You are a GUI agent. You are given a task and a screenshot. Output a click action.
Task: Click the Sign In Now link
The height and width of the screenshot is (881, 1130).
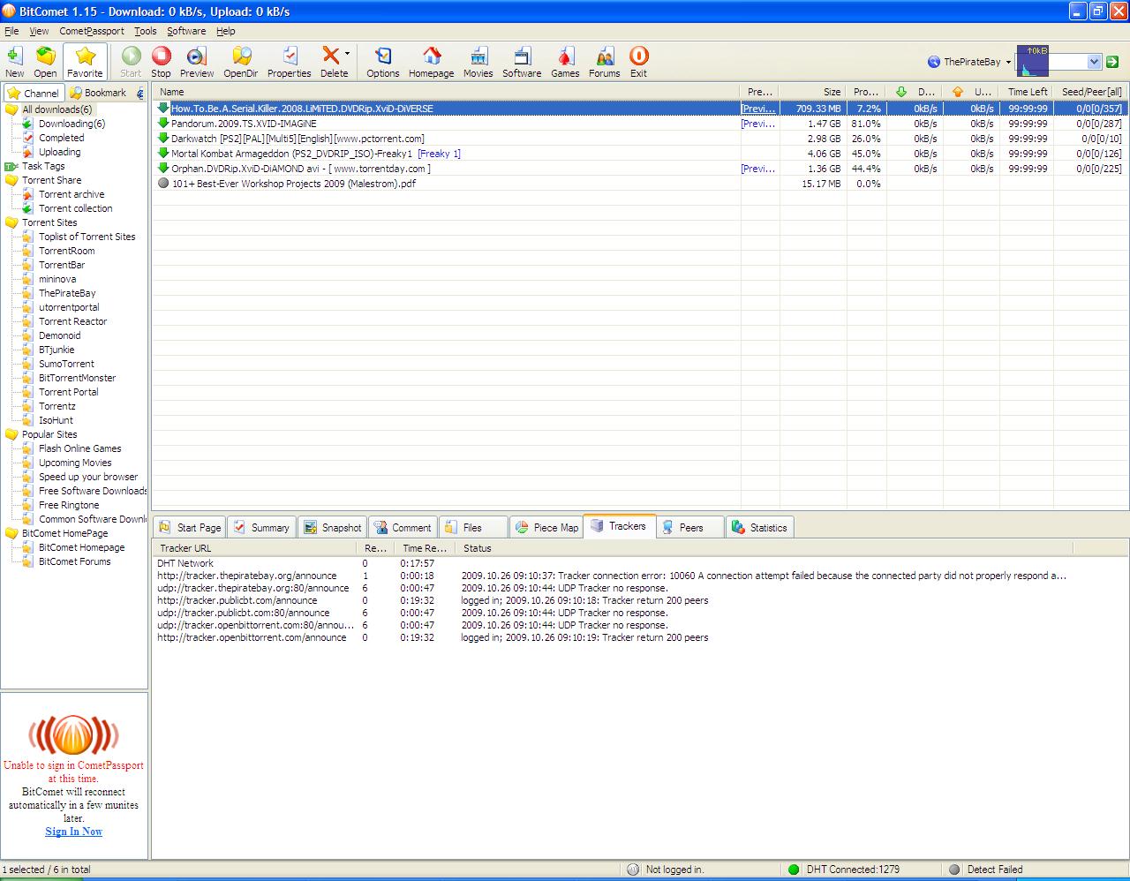click(73, 832)
